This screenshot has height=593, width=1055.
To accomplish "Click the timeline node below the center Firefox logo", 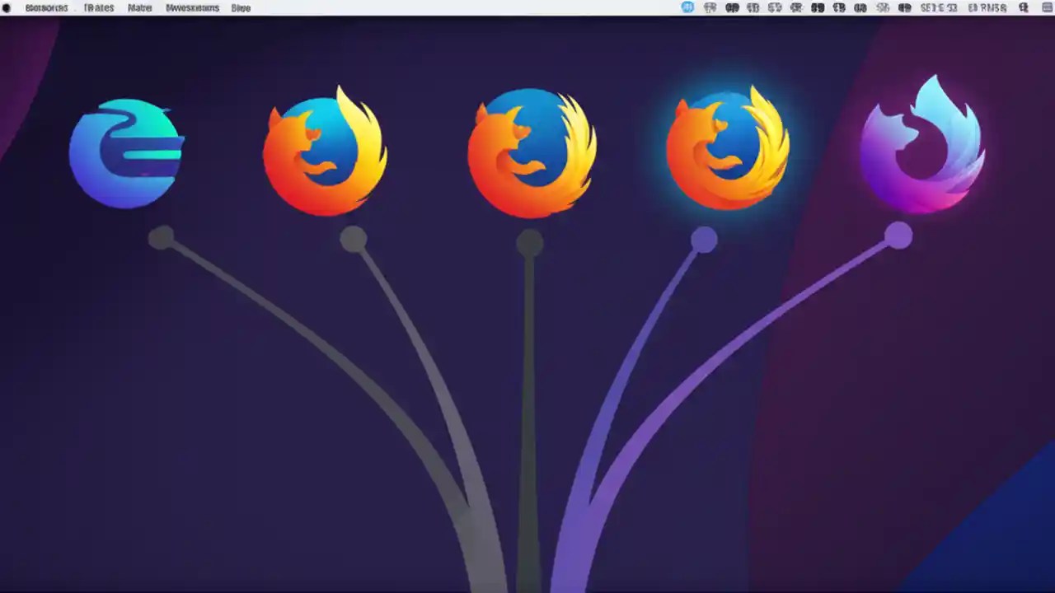I will pyautogui.click(x=531, y=243).
